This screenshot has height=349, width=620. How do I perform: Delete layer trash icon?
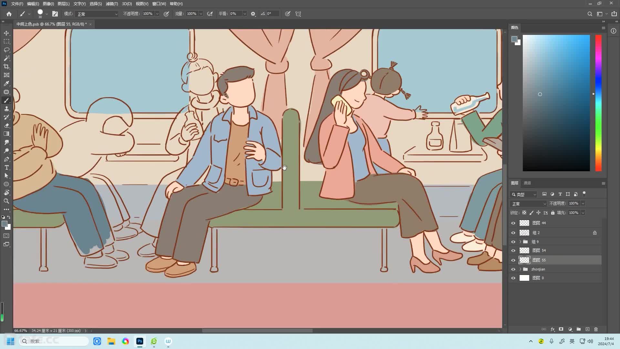point(596,329)
